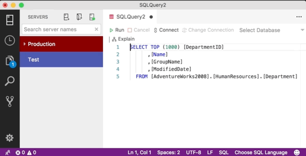The height and width of the screenshot is (156, 306).
Task: Click the New Connection server icon
Action: 67,17
